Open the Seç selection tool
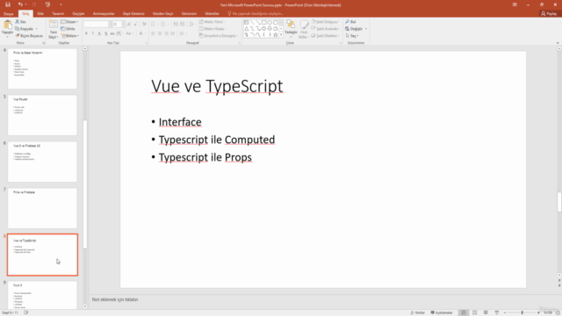Image resolution: width=562 pixels, height=316 pixels. click(351, 36)
